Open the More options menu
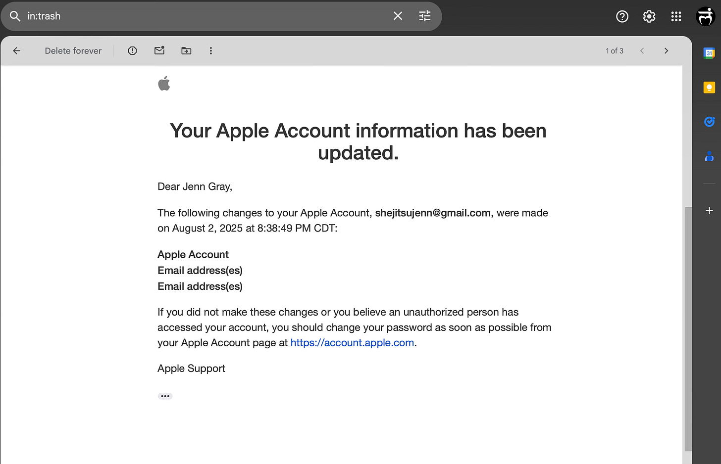The height and width of the screenshot is (464, 721). pyautogui.click(x=211, y=50)
